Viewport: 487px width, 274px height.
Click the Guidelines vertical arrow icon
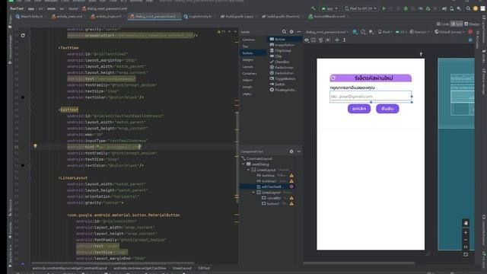tap(345, 40)
